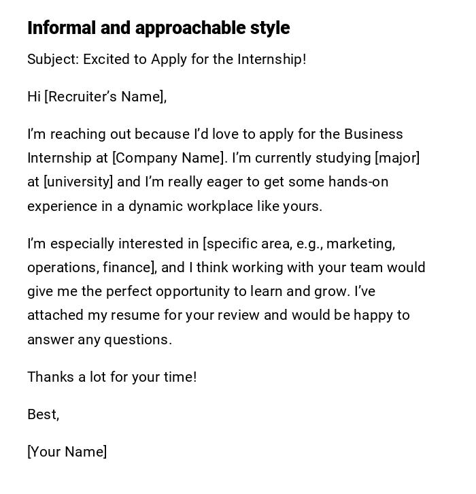Click the [Company Name] placeholder
476x494 pixels.
click(169, 158)
